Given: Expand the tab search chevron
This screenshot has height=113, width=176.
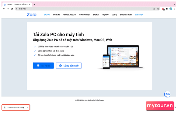Looking at the screenshot, I should [x=175, y=4].
